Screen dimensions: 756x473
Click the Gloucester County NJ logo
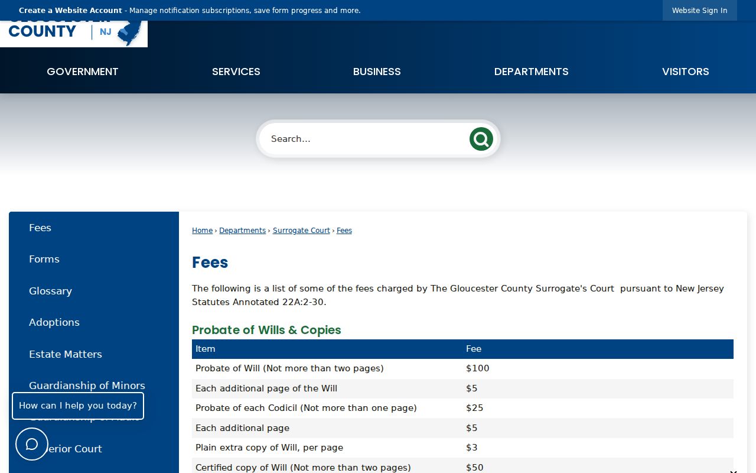pyautogui.click(x=74, y=34)
